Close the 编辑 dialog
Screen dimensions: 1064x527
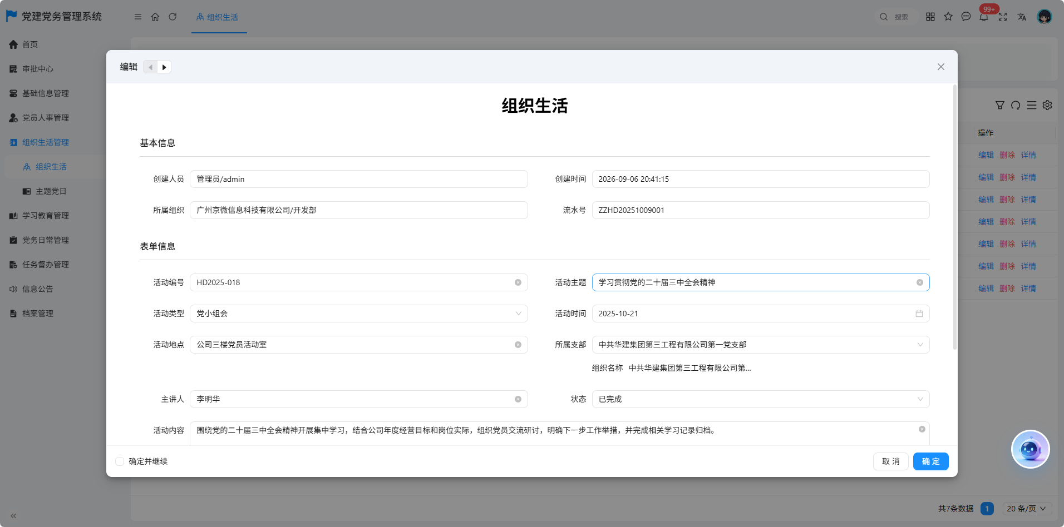[941, 67]
